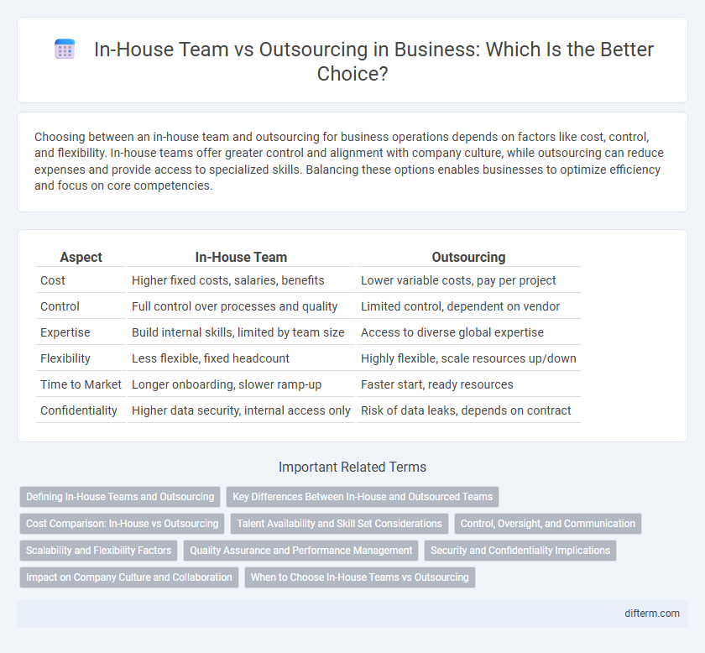Select 'Impact on Company Culture and Collaboration' tag
This screenshot has width=705, height=653.
(x=129, y=577)
